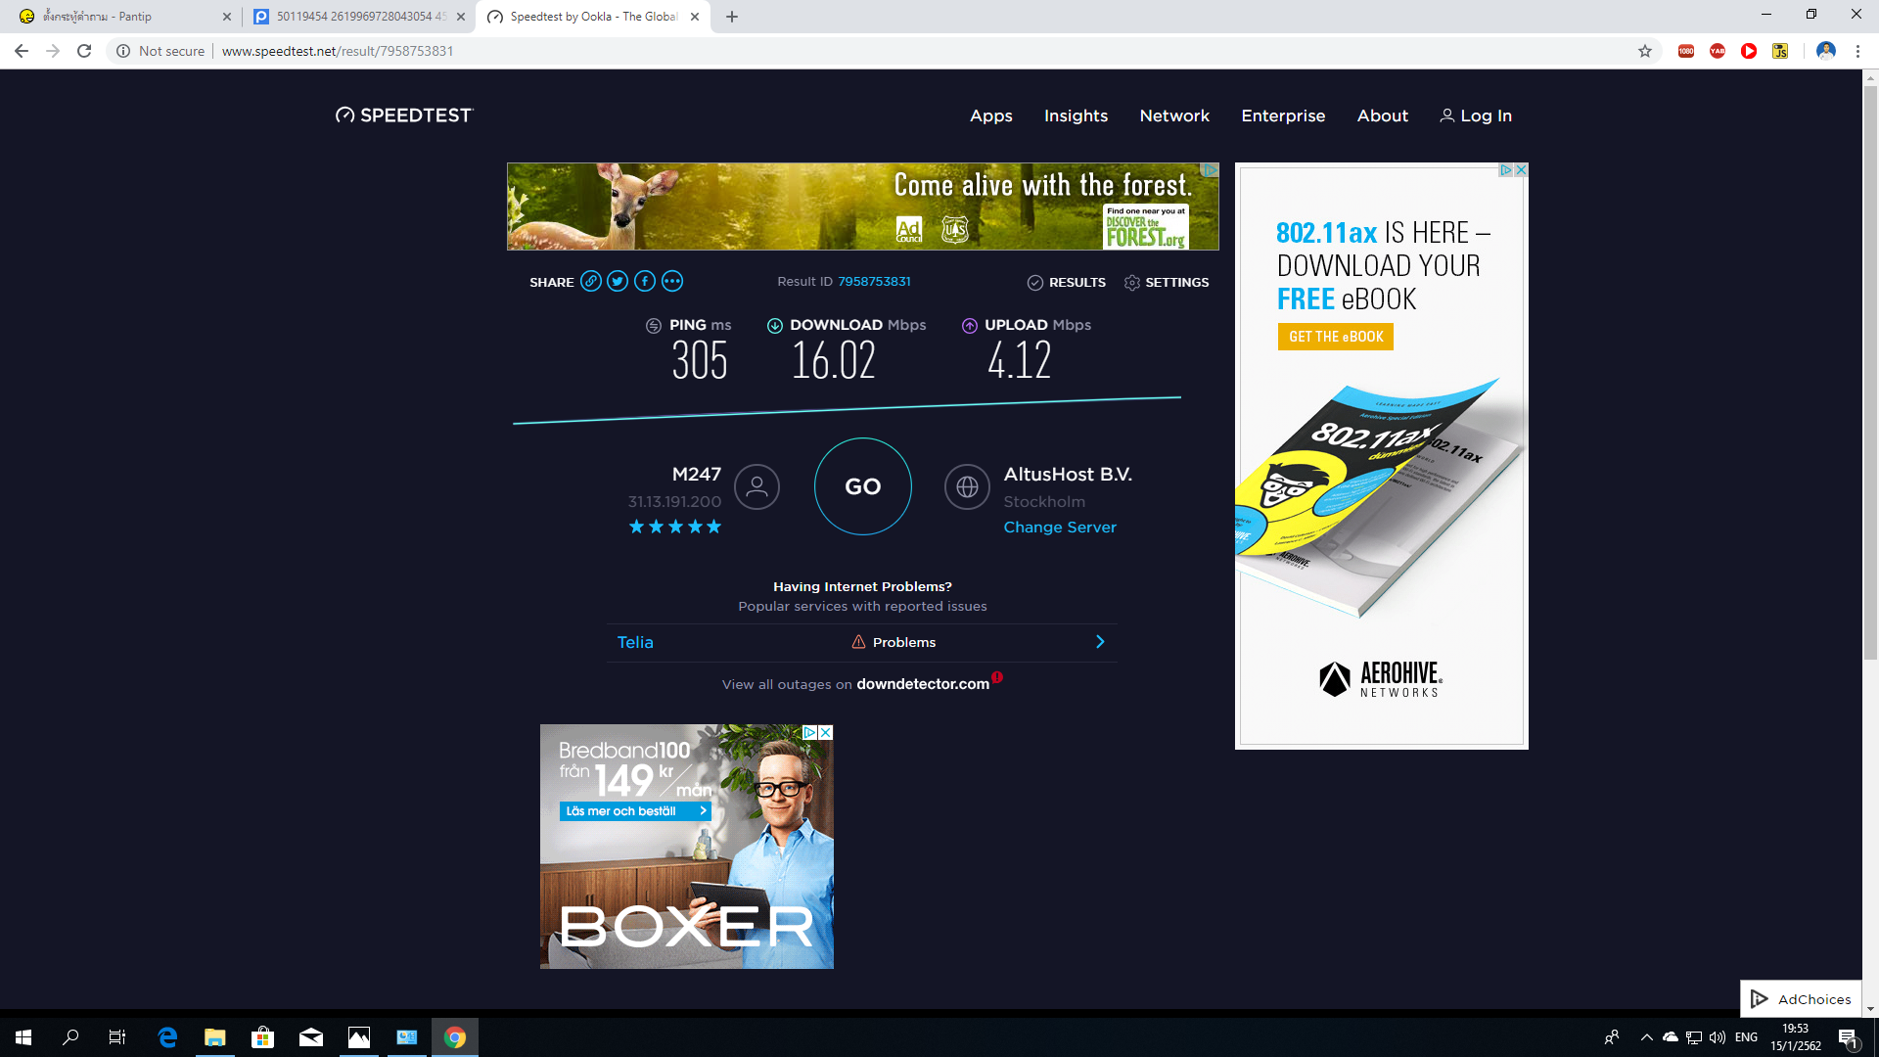
Task: Open the Telia Problems row
Action: point(861,642)
